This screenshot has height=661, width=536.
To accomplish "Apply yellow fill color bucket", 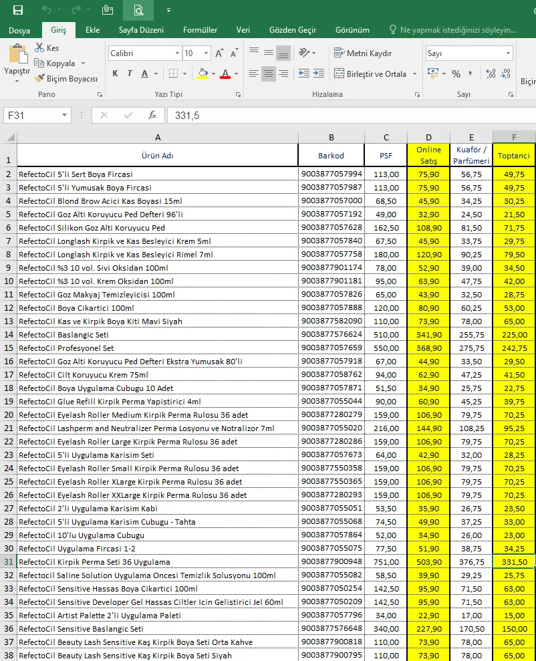I will tap(203, 74).
